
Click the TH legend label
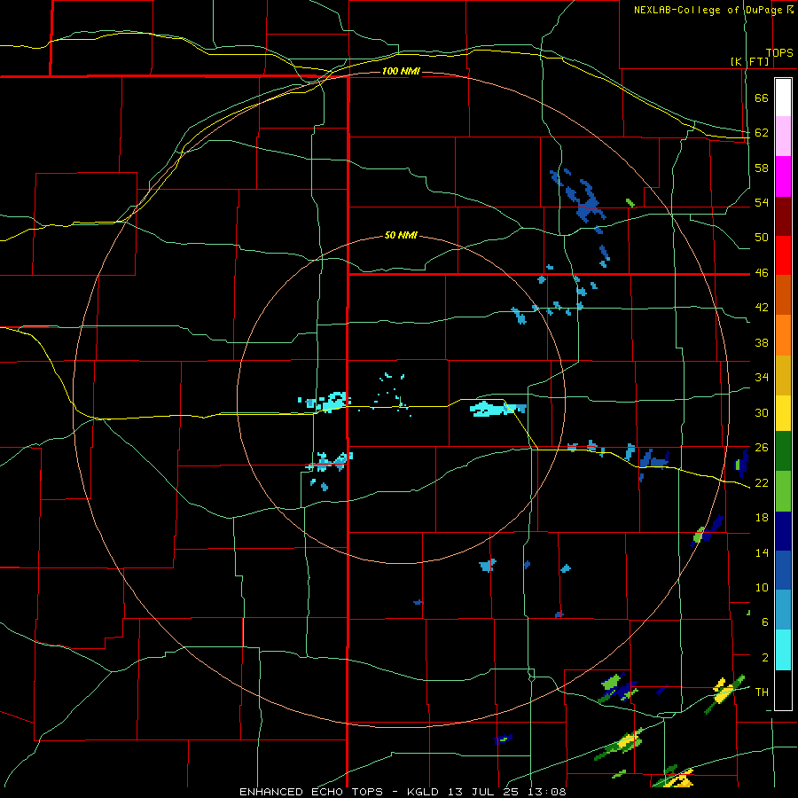click(x=762, y=692)
